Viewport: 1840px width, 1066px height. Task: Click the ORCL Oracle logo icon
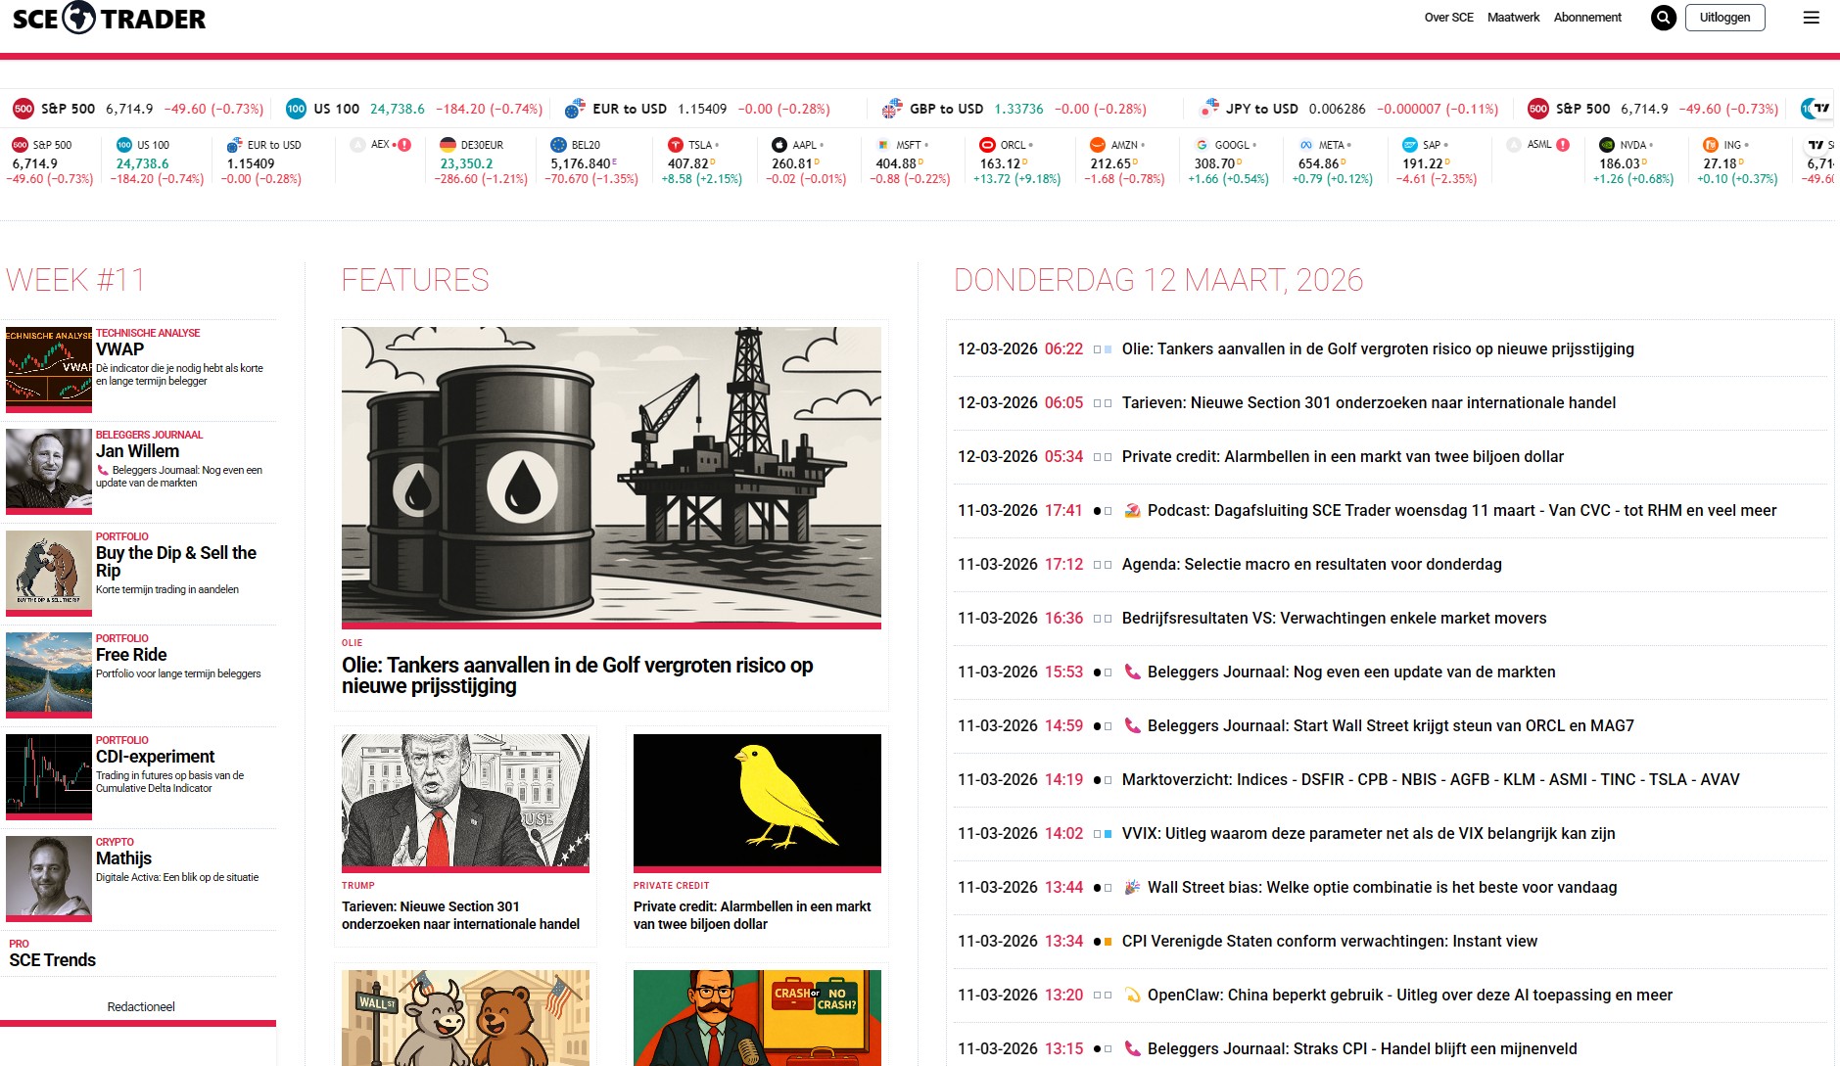[x=987, y=145]
